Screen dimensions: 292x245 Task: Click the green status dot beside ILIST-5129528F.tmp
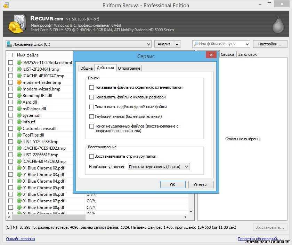coord(19,141)
